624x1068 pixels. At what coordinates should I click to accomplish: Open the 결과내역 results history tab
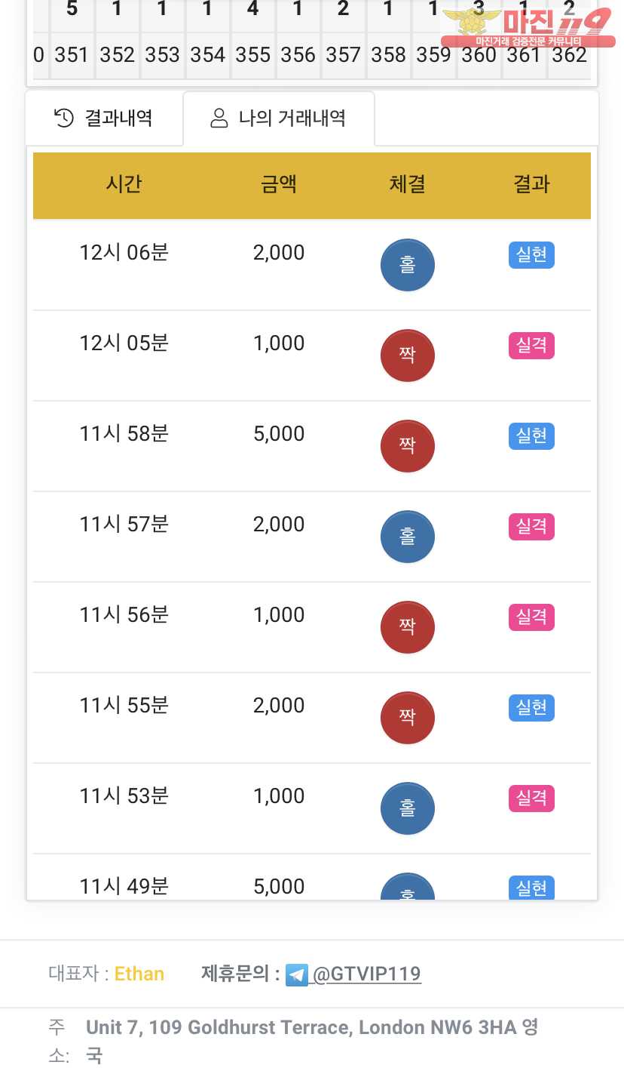(105, 118)
